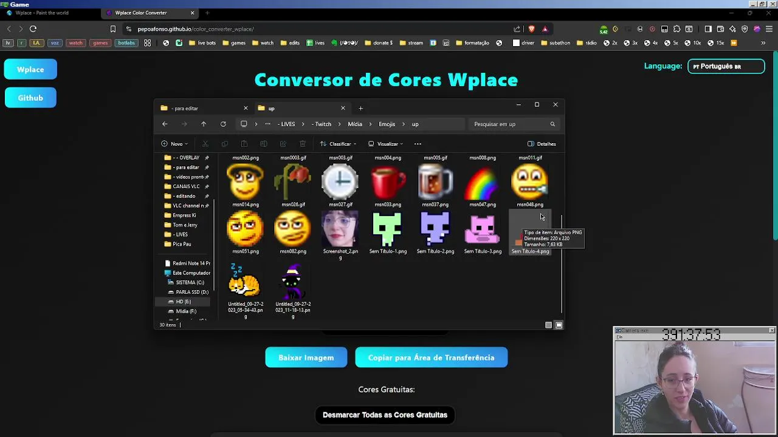Switch Explorer to the details list view icon
The width and height of the screenshot is (778, 437).
coord(548,325)
